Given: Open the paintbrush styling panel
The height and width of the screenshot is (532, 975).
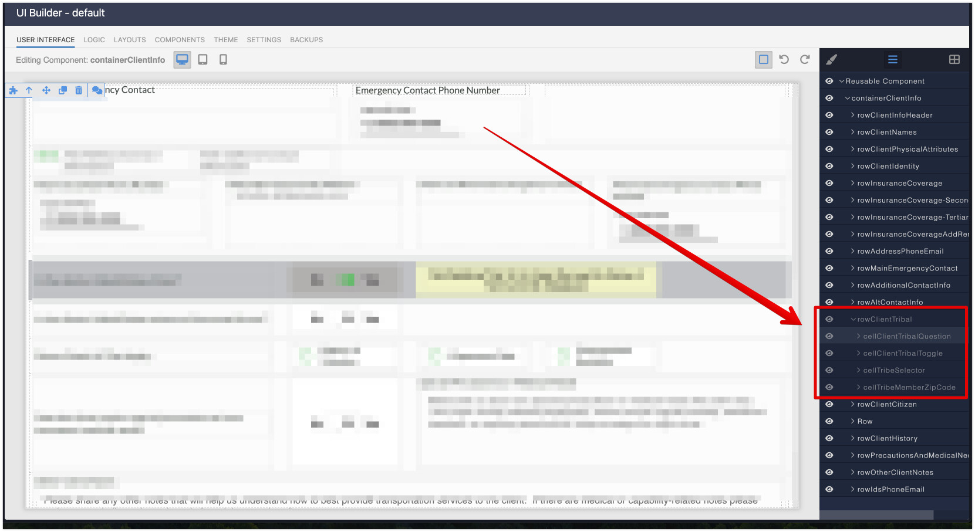Looking at the screenshot, I should (831, 59).
